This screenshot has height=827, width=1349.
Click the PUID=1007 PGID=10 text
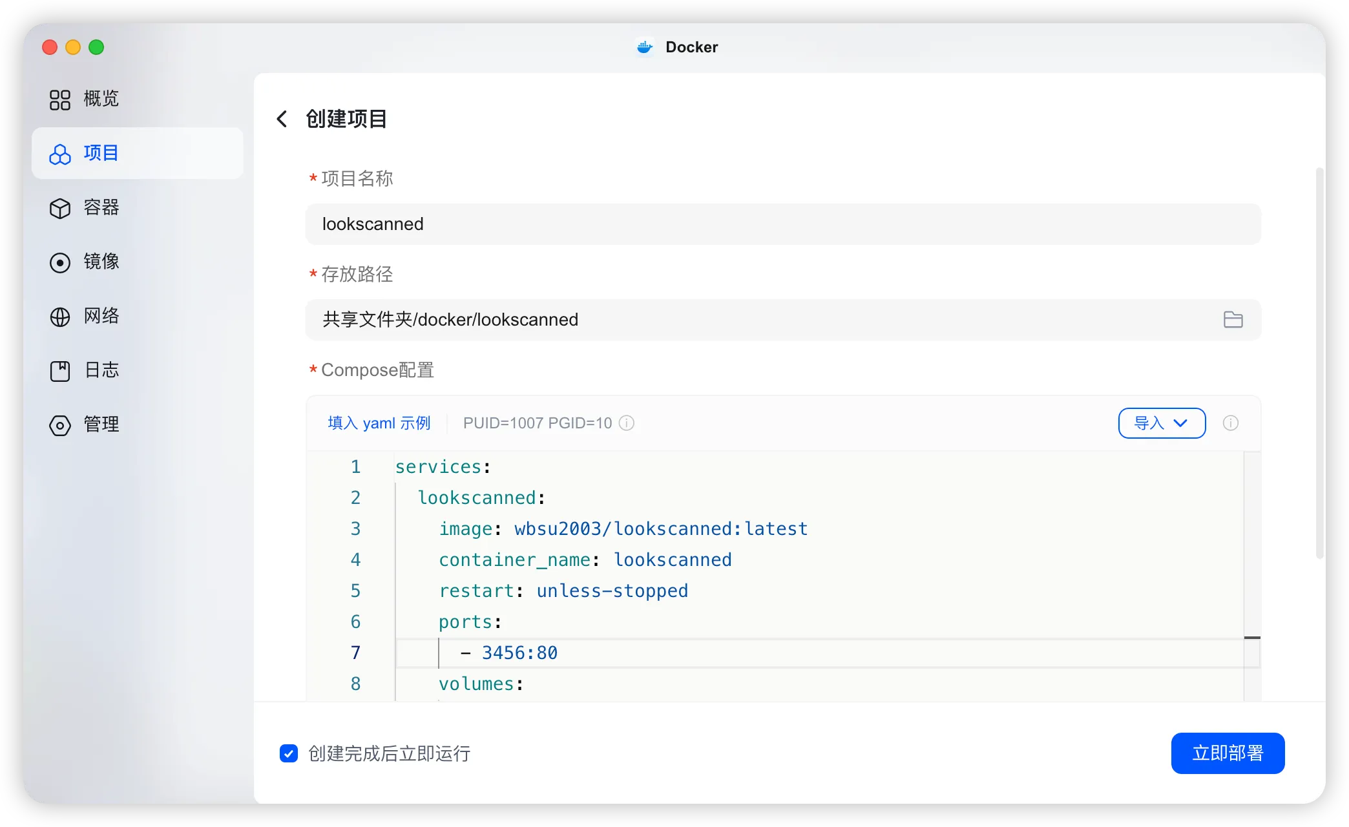[x=538, y=423]
